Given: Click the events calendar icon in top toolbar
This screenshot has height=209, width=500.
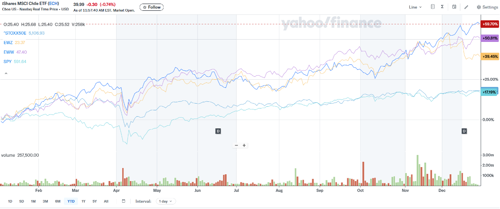Looking at the screenshot, I should [454, 7].
